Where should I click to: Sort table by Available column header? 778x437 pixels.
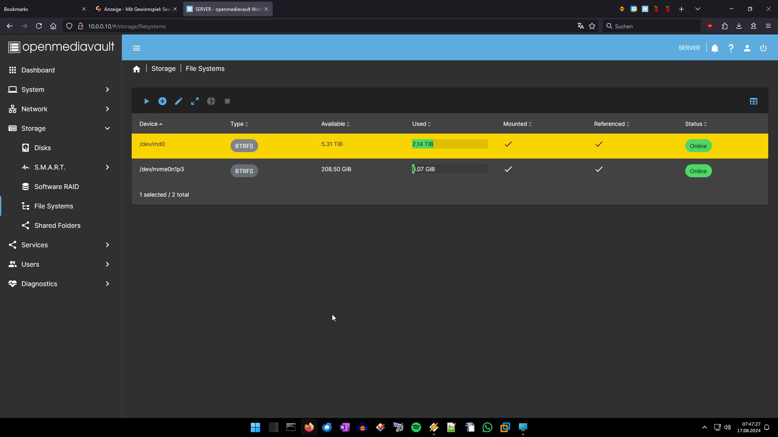[x=333, y=124]
